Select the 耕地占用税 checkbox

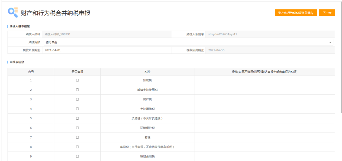(x=77, y=156)
